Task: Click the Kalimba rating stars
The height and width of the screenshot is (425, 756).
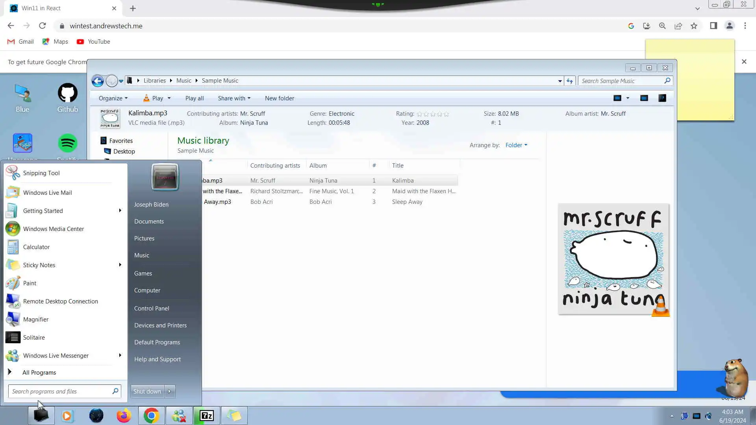Action: click(432, 114)
